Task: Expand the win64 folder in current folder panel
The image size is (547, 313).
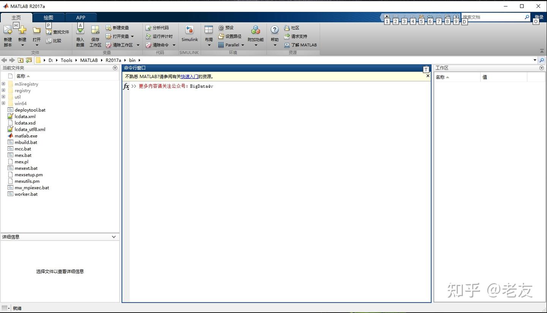Action: point(3,103)
